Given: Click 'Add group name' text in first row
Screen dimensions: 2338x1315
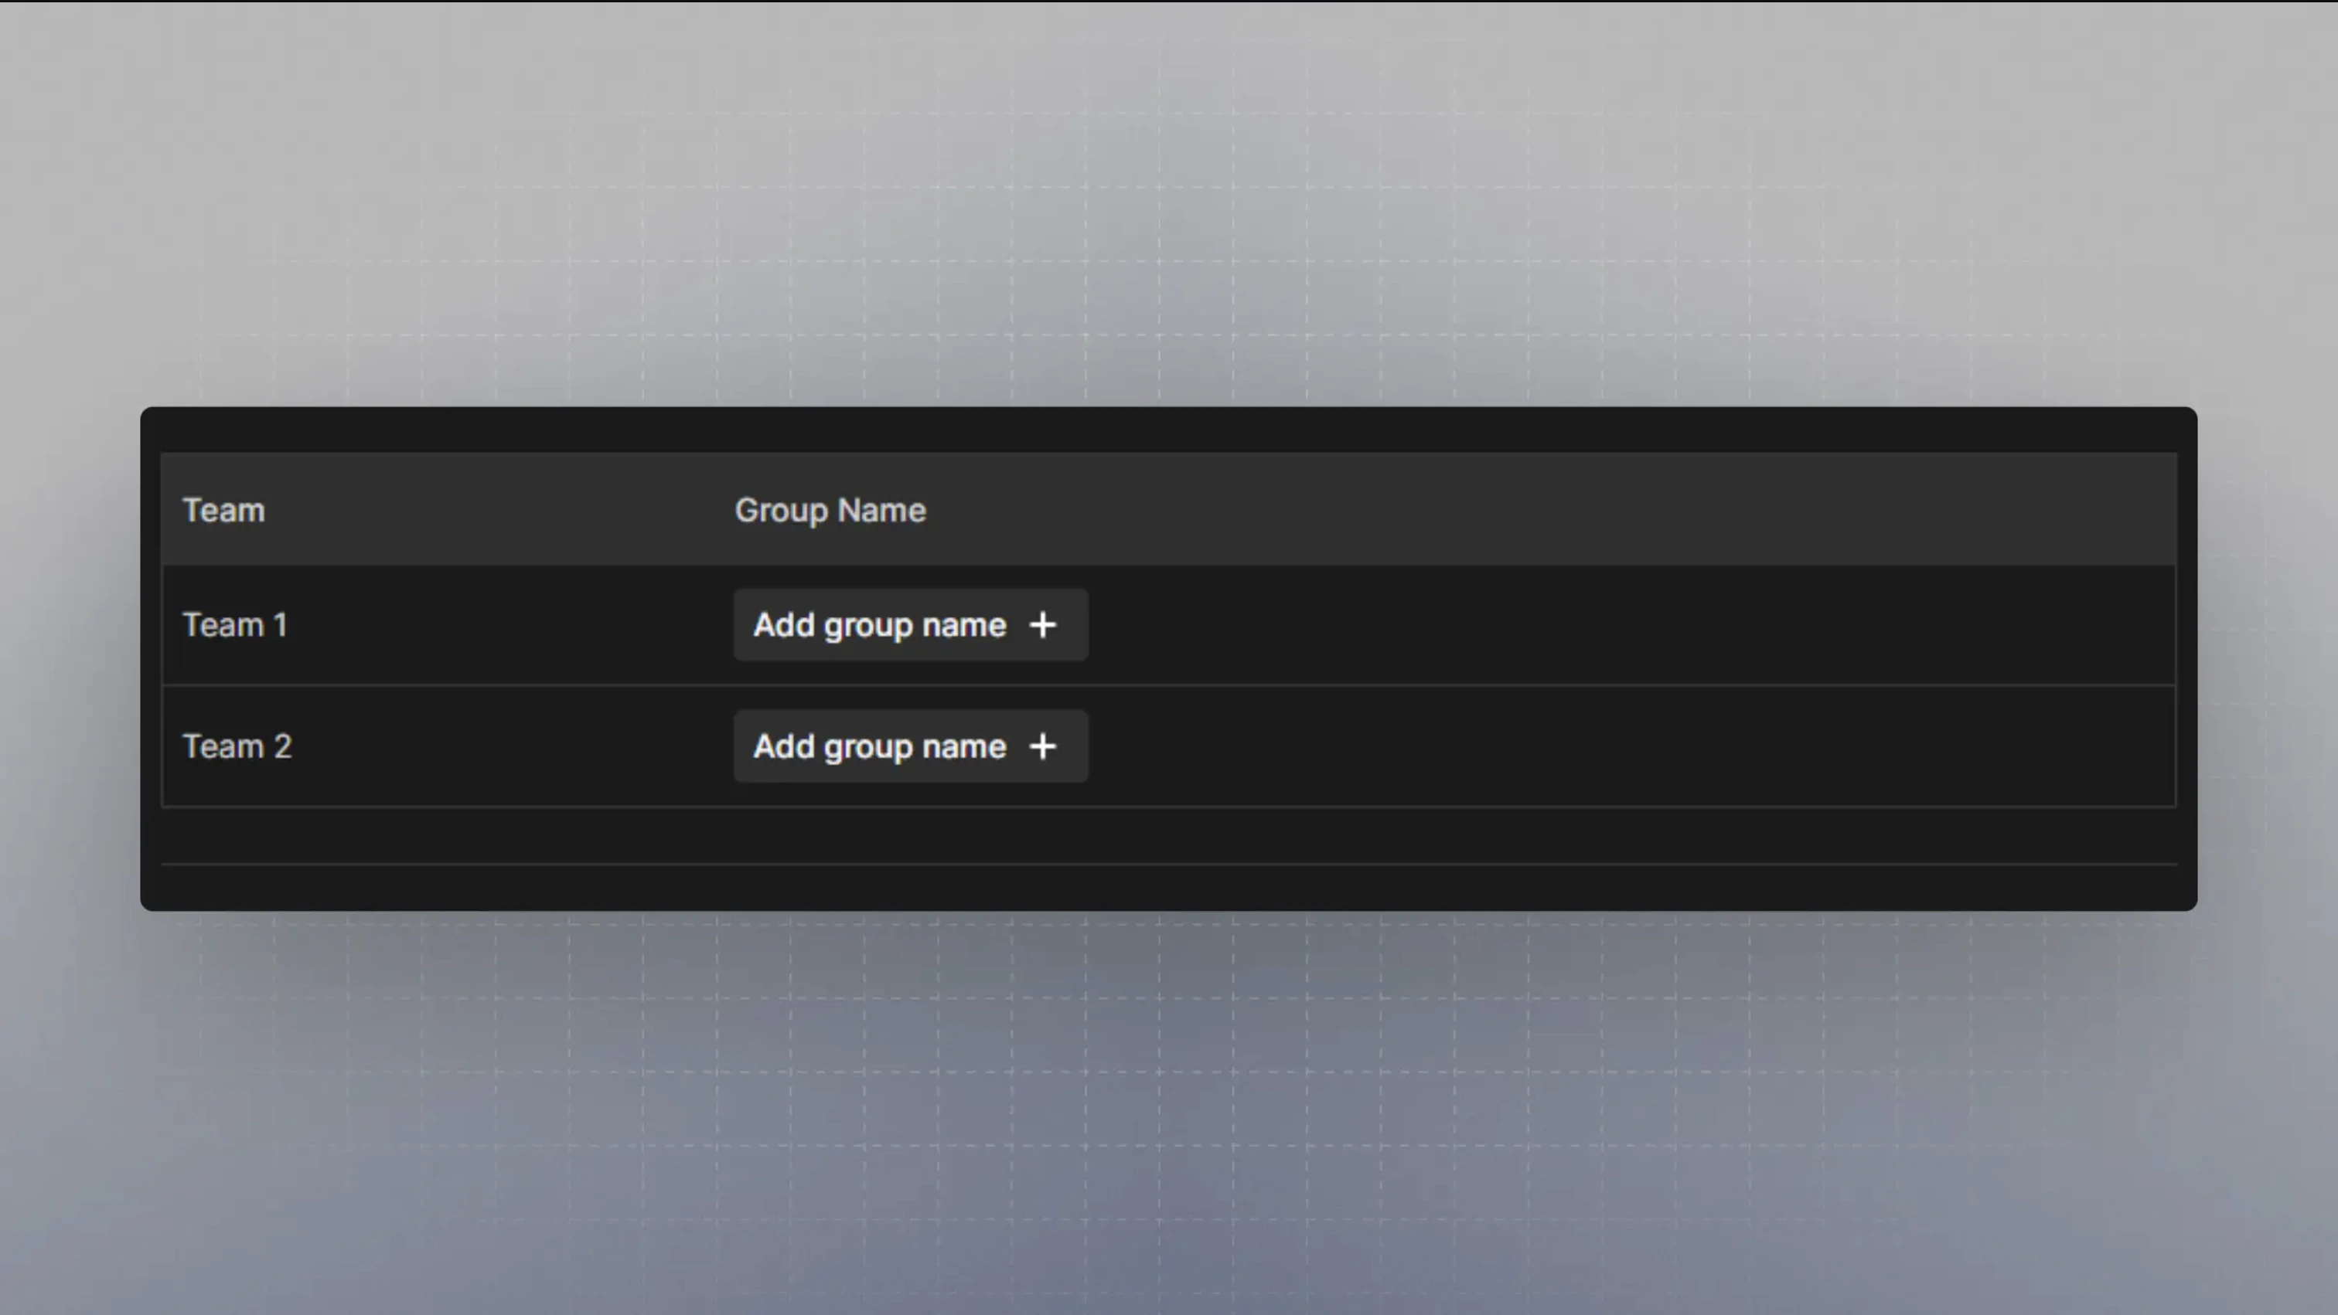Looking at the screenshot, I should coord(878,625).
